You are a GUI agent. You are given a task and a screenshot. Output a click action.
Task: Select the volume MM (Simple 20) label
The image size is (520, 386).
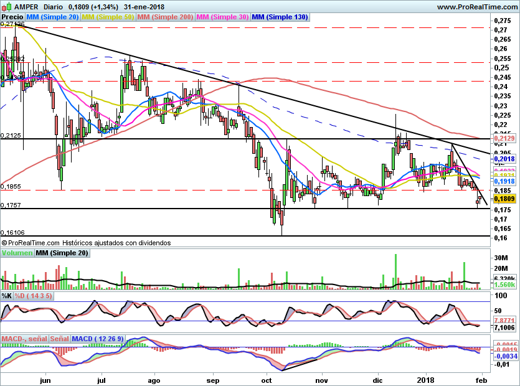click(x=62, y=253)
